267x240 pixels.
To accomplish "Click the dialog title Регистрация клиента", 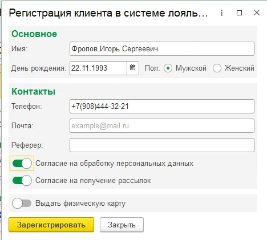I will (108, 13).
